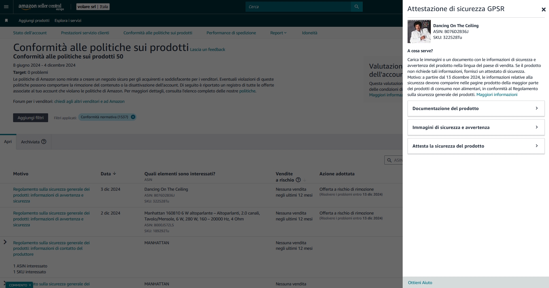The height and width of the screenshot is (288, 549).
Task: Expand Documentazione del prodotto section
Action: point(476,108)
